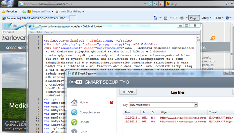The width and height of the screenshot is (234, 133).
Task: Click the Favorites star icon
Action: [x=4, y=12]
